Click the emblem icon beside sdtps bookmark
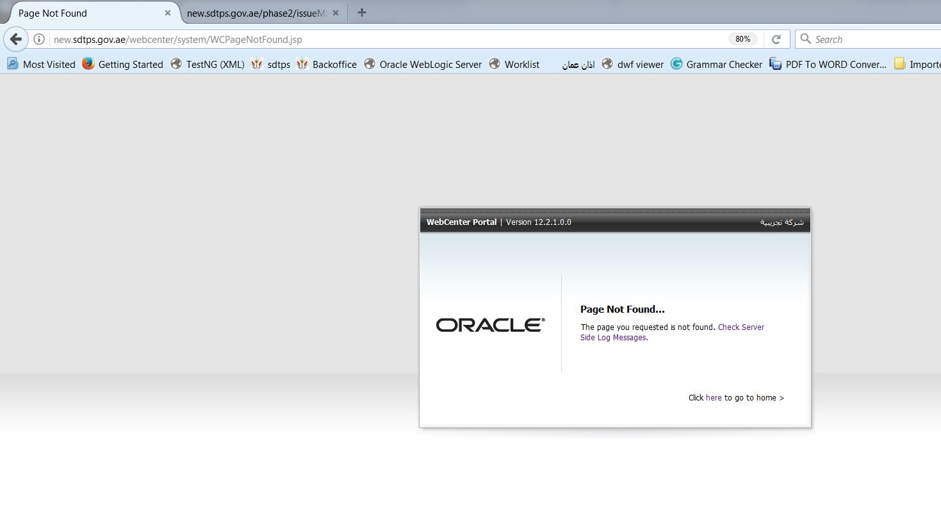 257,63
